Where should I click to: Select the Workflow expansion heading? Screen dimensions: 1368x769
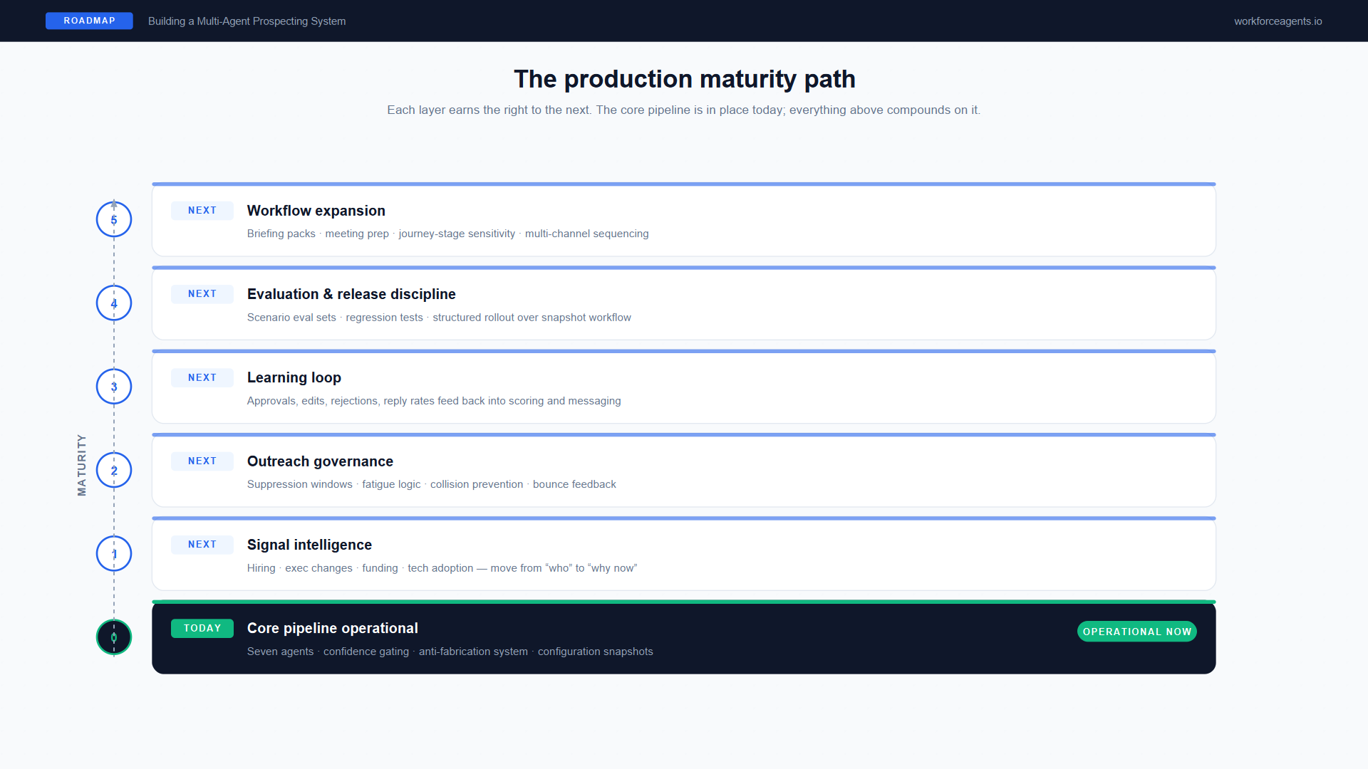(316, 211)
